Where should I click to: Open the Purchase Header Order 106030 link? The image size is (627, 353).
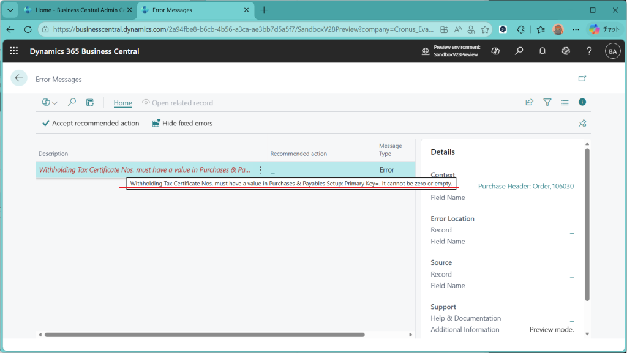coord(525,186)
